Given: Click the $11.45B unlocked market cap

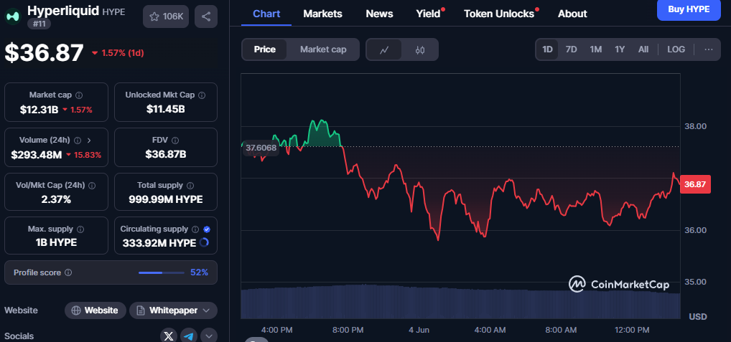Looking at the screenshot, I should (x=165, y=110).
